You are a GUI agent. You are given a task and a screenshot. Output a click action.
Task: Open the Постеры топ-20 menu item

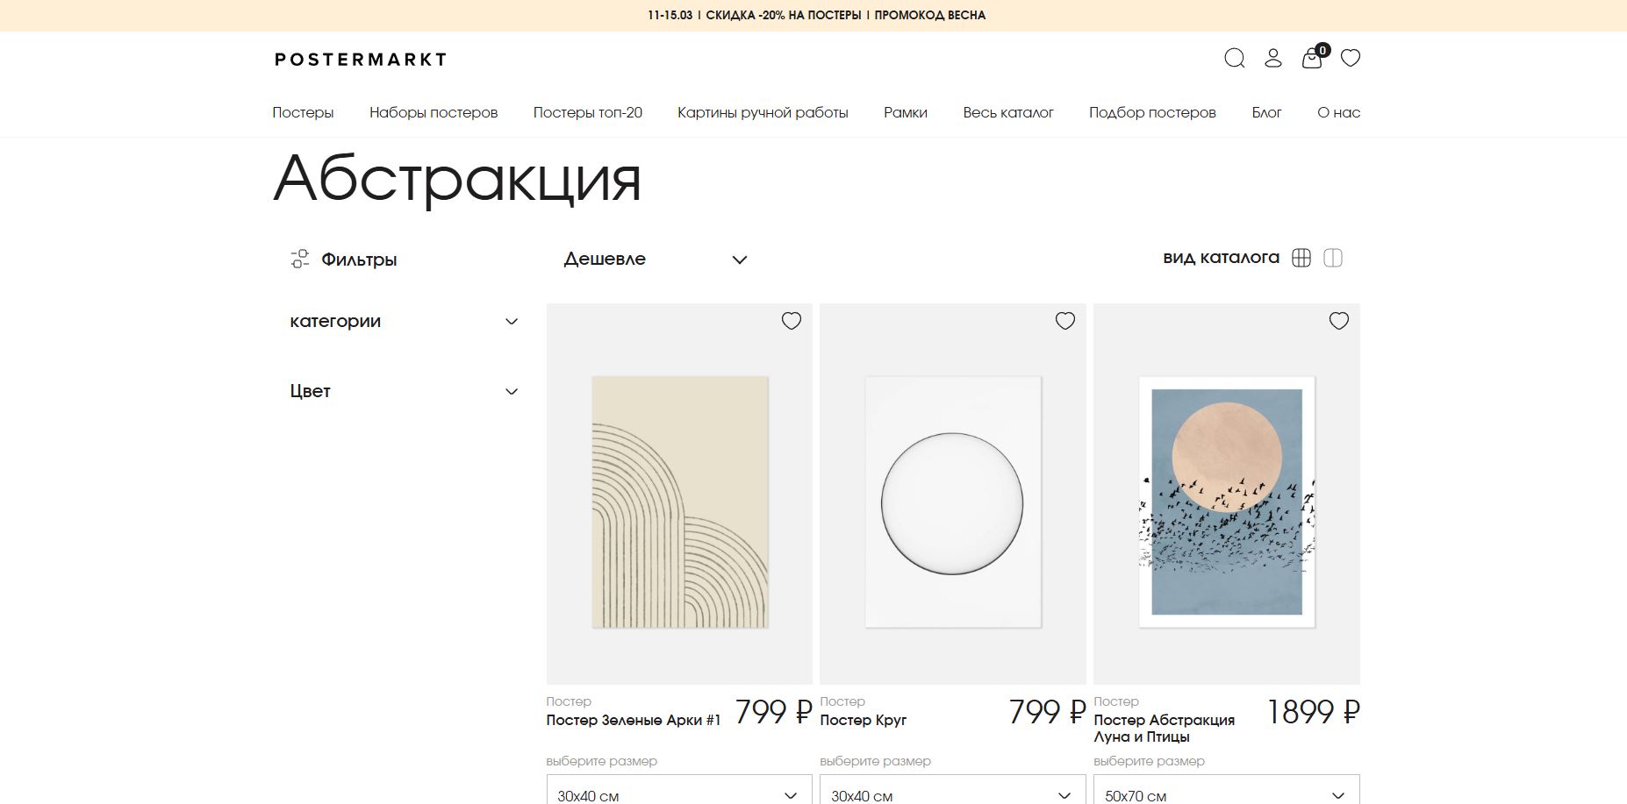click(587, 112)
